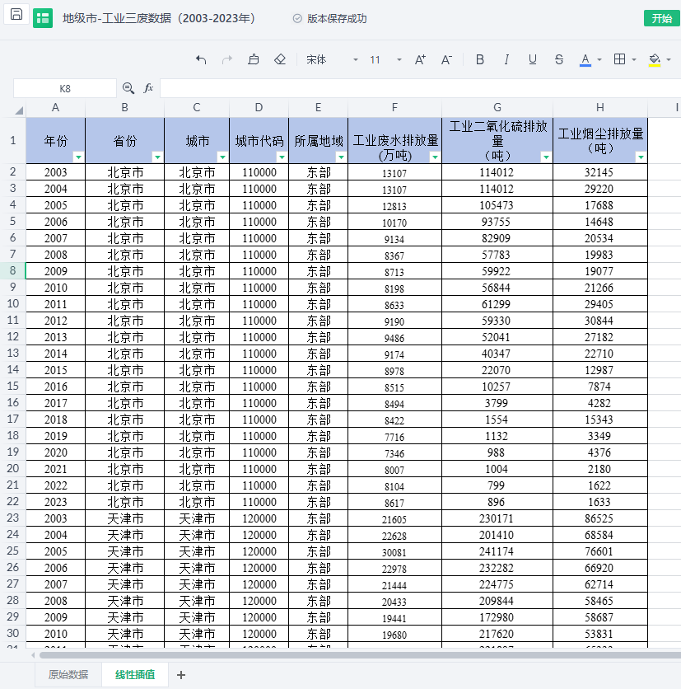Toggle strikethrough formatting
Viewport: 681px width, 689px height.
pyautogui.click(x=559, y=59)
